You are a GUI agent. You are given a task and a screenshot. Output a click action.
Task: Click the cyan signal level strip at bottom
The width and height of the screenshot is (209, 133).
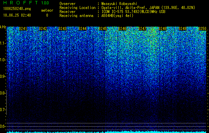(x=107, y=132)
